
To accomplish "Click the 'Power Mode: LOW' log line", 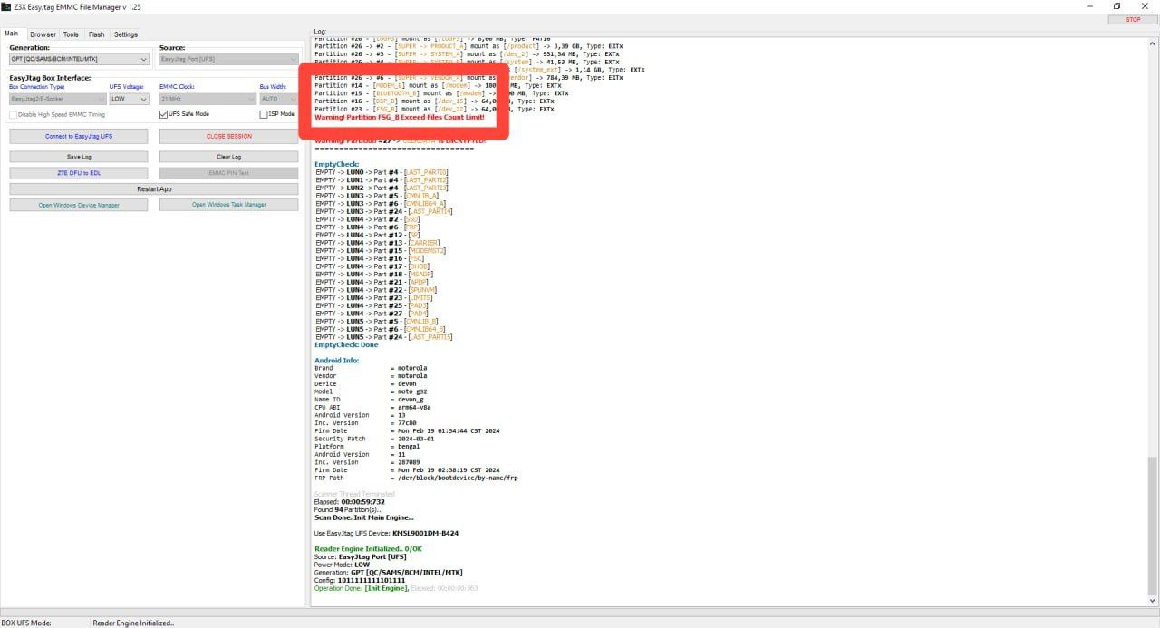I will 342,565.
